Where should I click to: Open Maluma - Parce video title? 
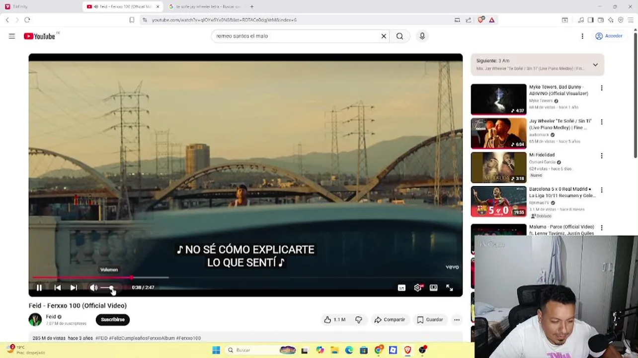(561, 230)
